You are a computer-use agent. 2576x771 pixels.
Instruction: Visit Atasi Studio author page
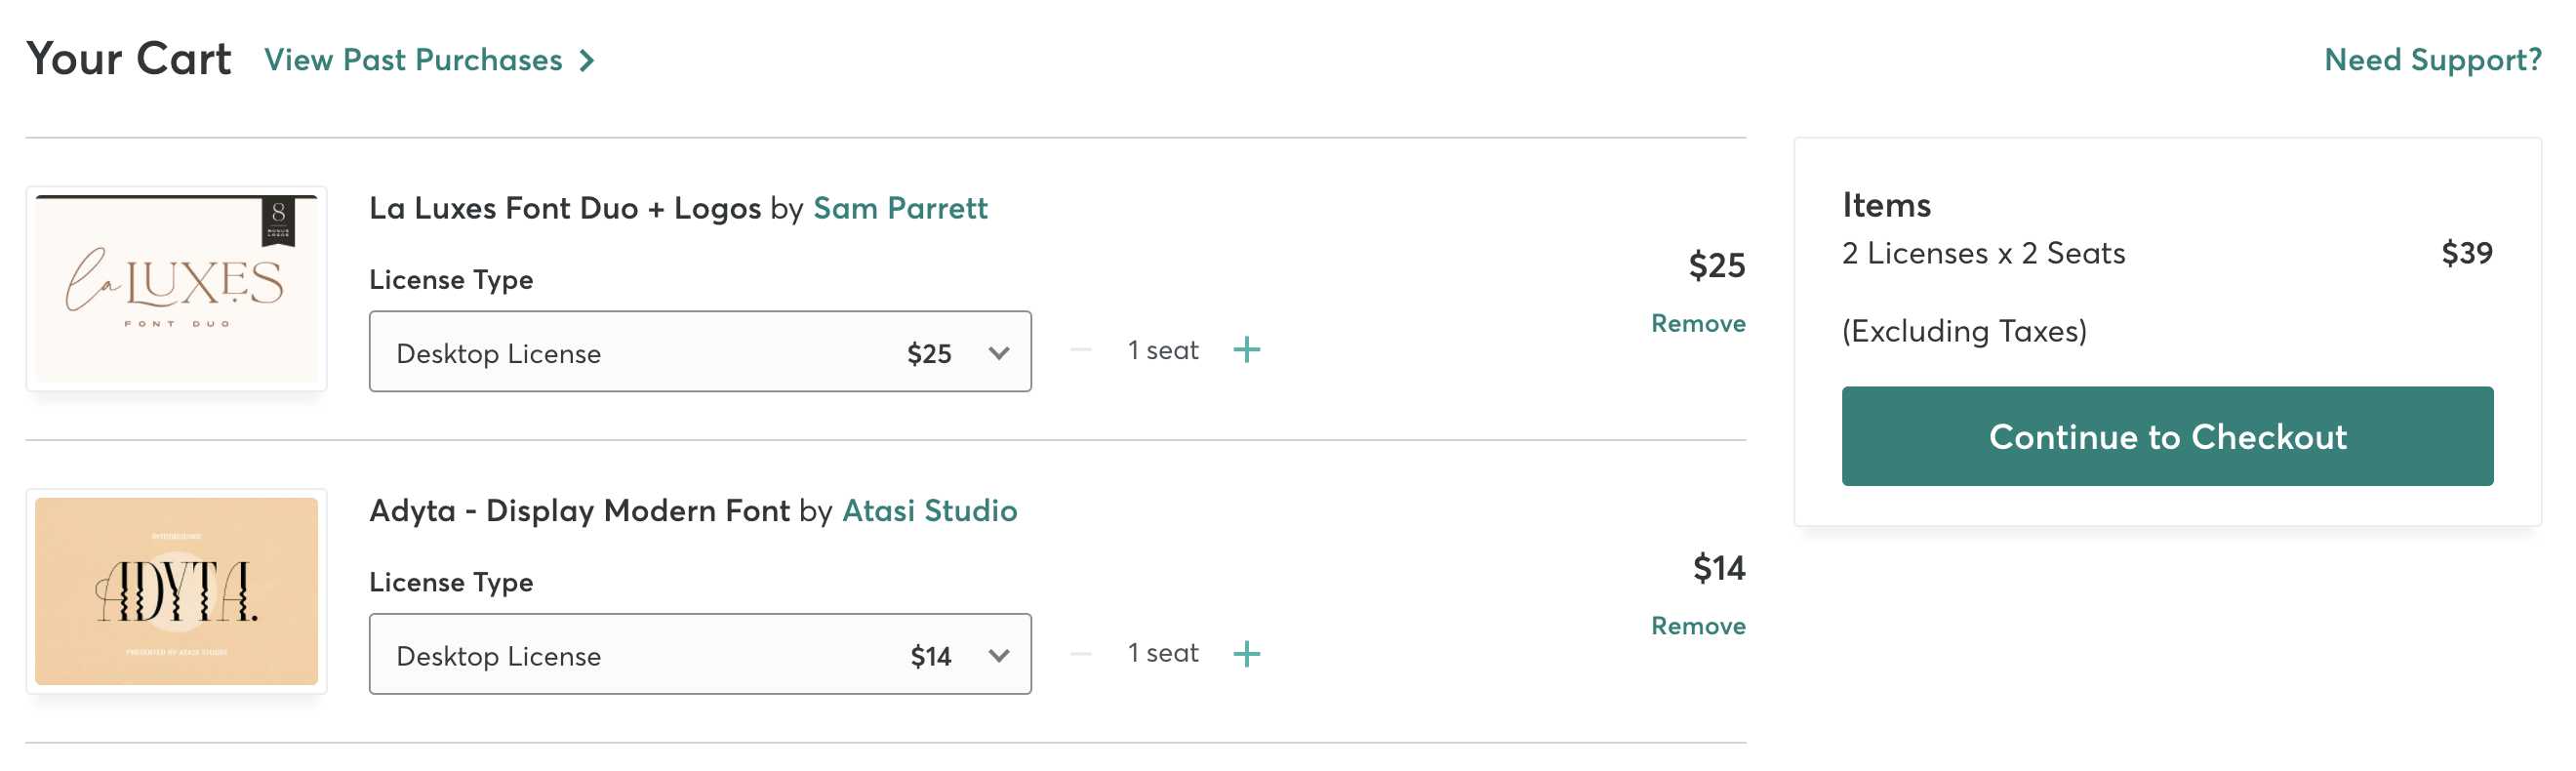[x=929, y=511]
